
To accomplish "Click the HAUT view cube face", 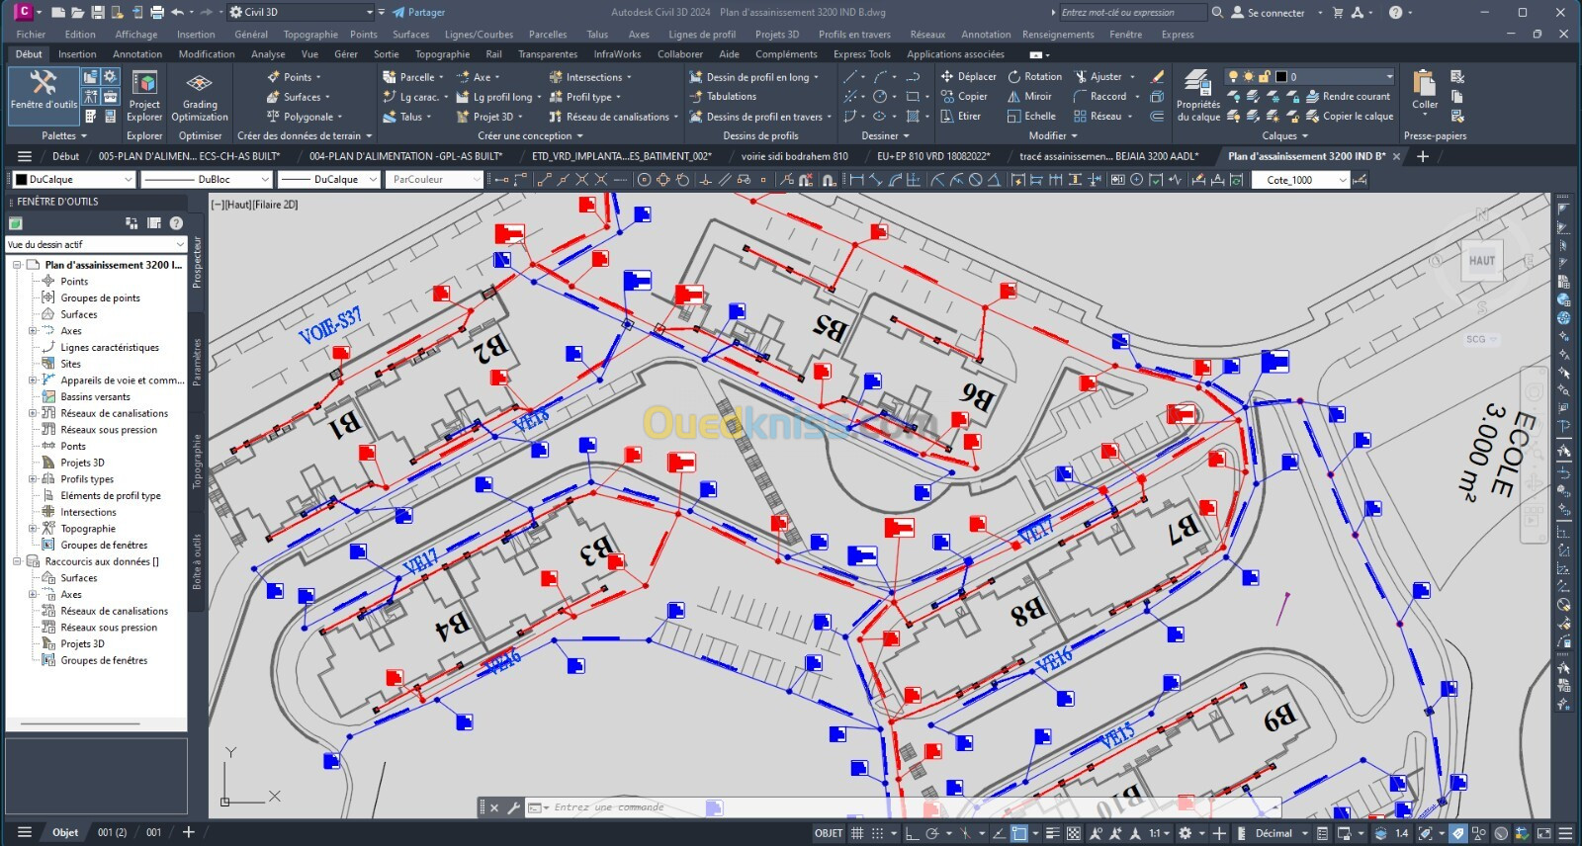I will tap(1481, 261).
